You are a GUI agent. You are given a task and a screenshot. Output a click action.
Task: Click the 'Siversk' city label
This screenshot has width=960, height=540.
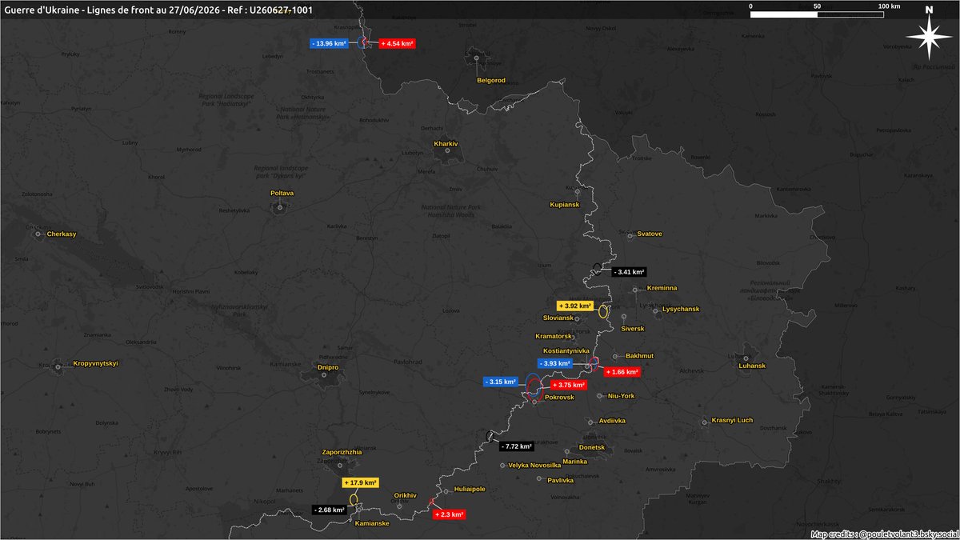[x=633, y=328]
